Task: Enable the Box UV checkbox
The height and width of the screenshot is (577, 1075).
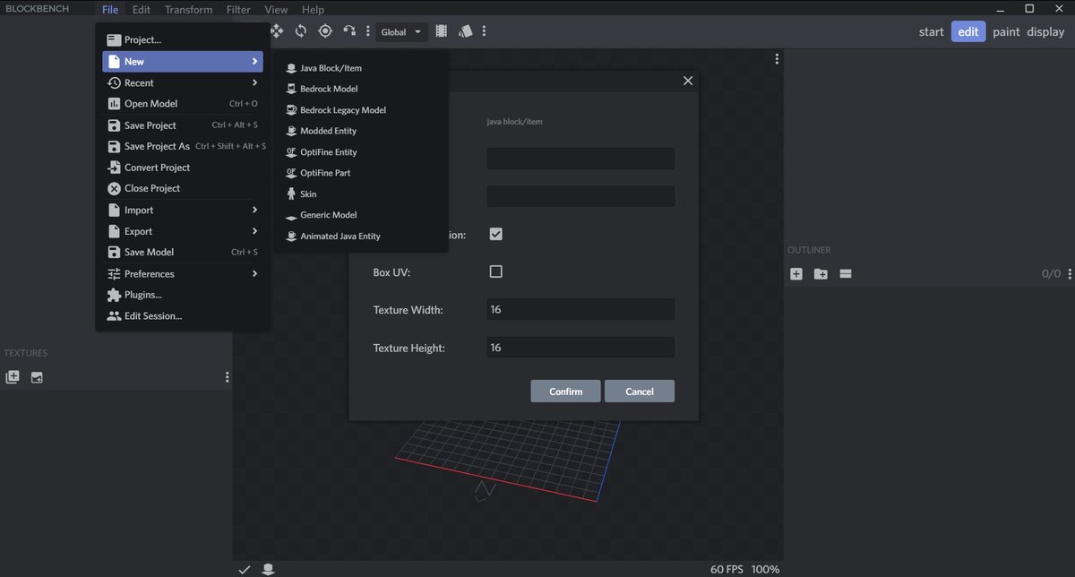Action: [x=495, y=271]
